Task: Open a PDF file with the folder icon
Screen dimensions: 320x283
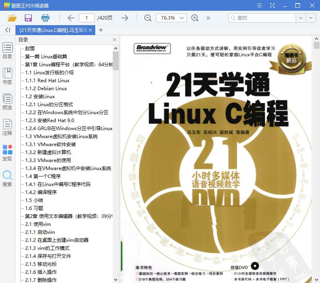Action: tap(12, 18)
